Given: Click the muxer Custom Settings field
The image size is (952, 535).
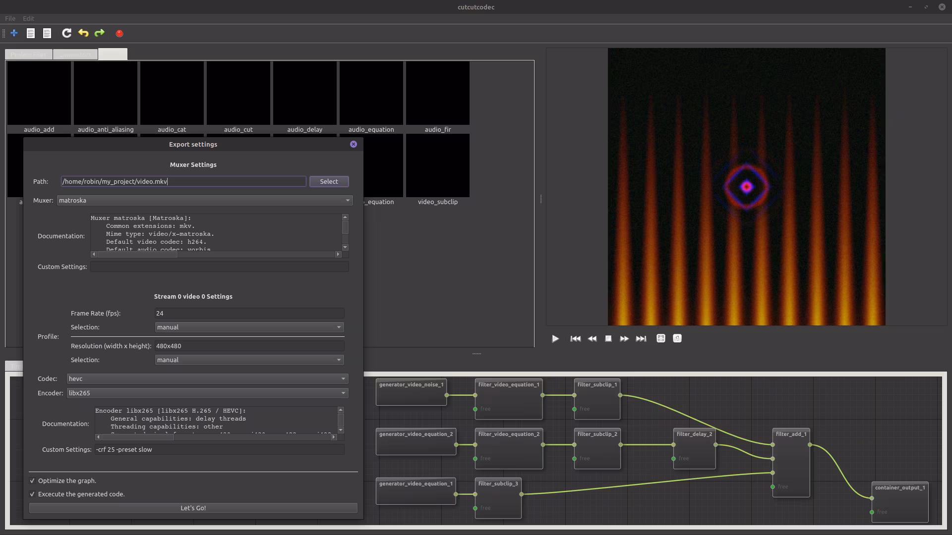Looking at the screenshot, I should [x=219, y=267].
